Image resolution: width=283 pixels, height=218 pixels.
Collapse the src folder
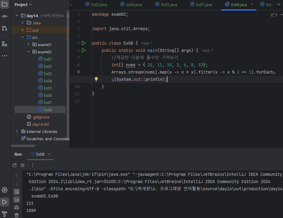click(23, 37)
